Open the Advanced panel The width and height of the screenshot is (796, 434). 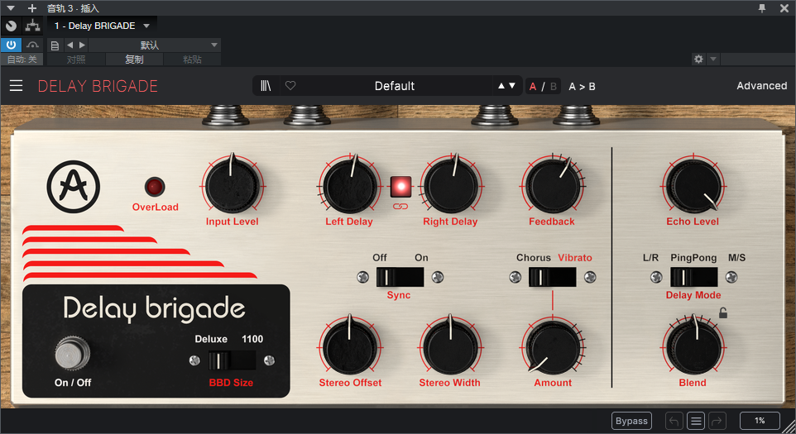tap(761, 86)
